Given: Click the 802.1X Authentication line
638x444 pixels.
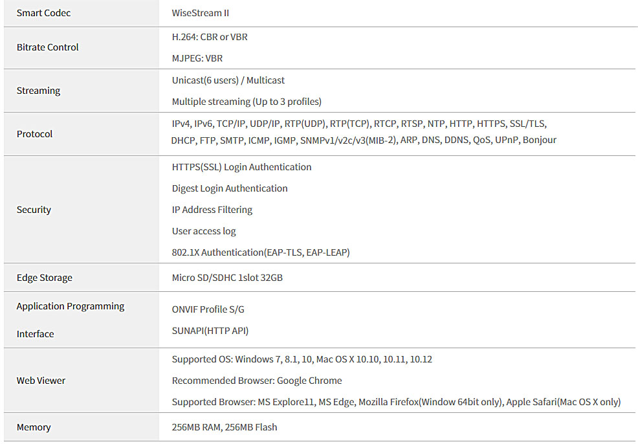Looking at the screenshot, I should (261, 252).
